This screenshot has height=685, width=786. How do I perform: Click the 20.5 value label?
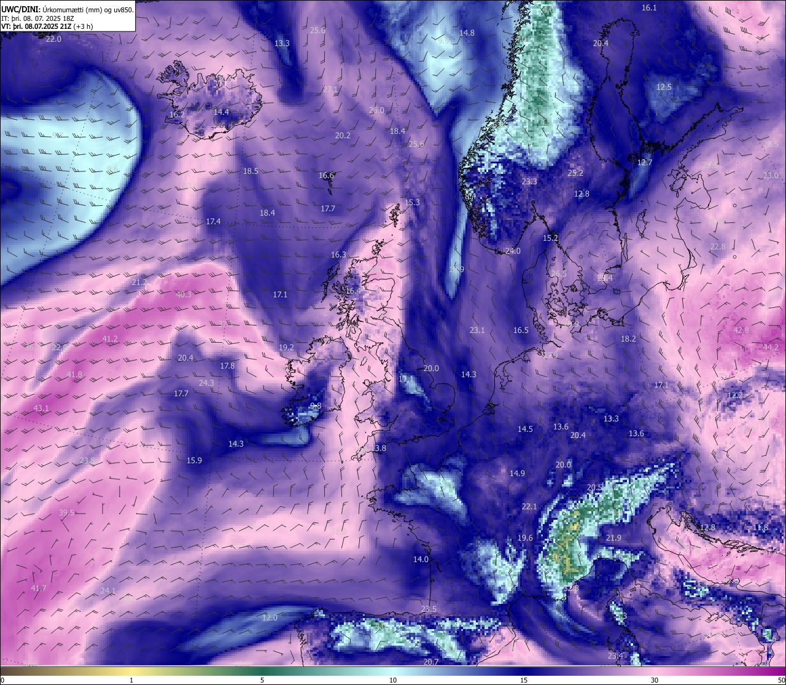pyautogui.click(x=594, y=488)
